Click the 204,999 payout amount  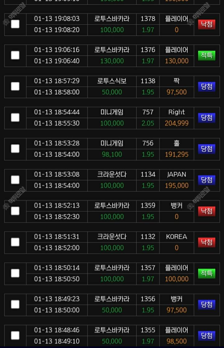176,123
